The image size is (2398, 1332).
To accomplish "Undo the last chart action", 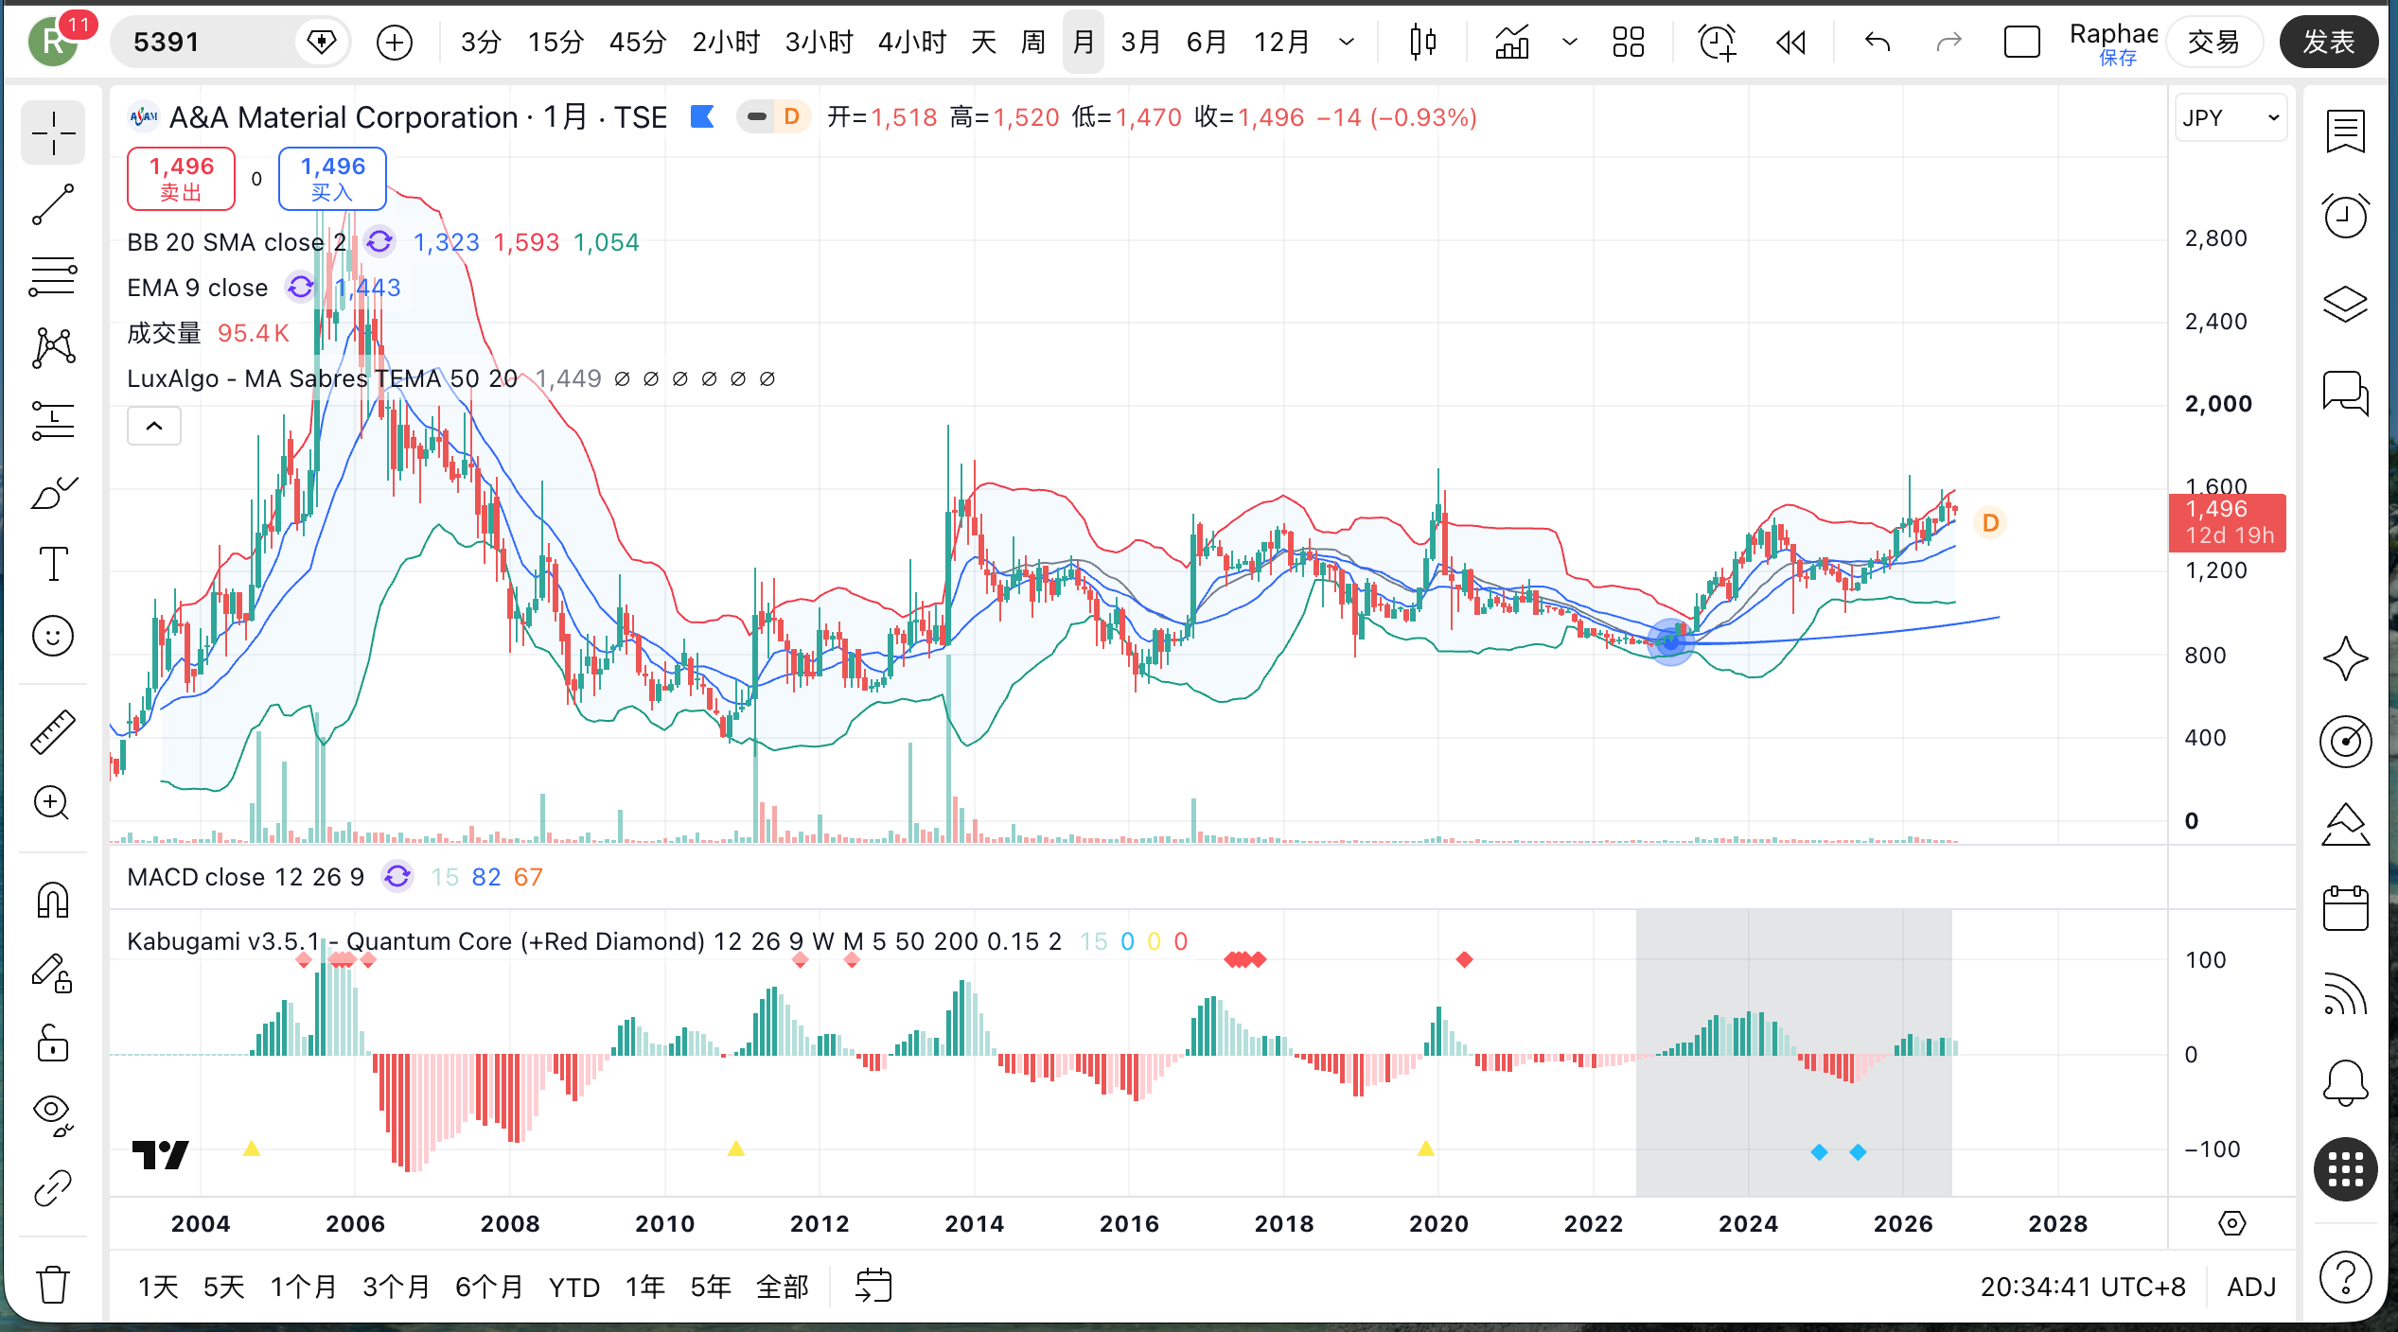I will tap(1877, 42).
